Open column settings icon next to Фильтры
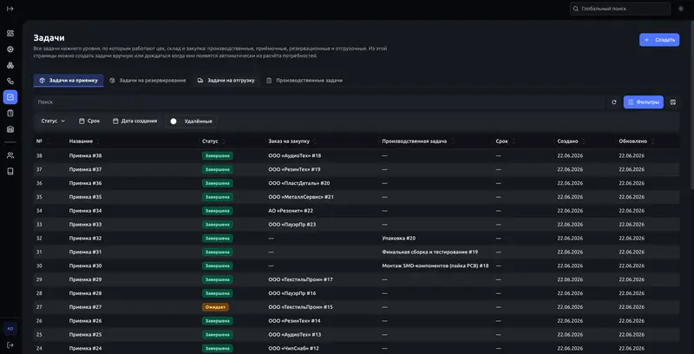 click(673, 102)
